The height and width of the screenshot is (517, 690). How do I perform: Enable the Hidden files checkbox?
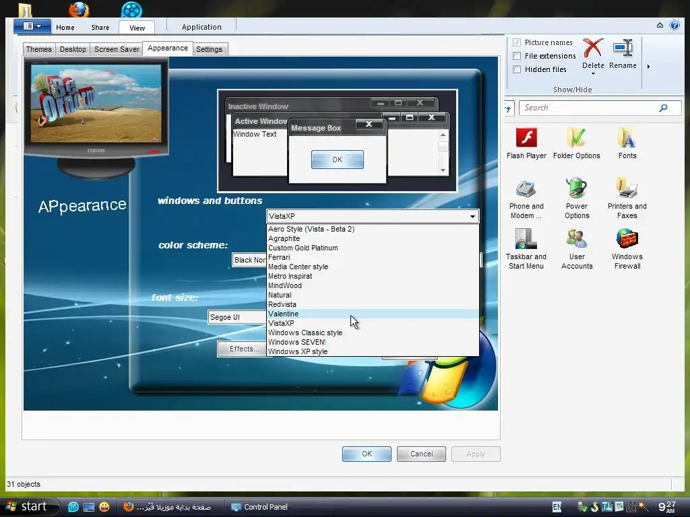517,69
